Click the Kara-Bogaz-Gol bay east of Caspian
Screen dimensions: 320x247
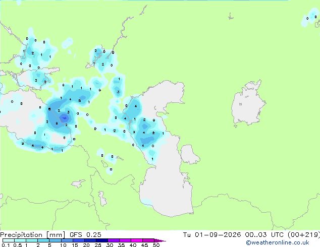[x=189, y=154]
